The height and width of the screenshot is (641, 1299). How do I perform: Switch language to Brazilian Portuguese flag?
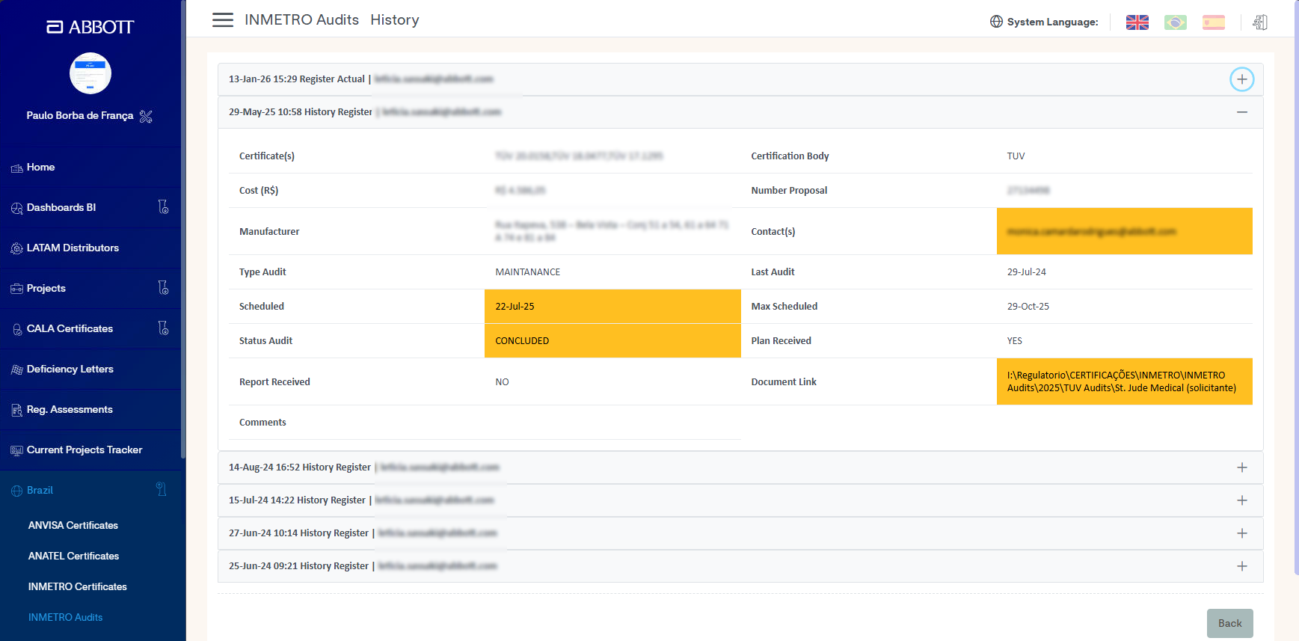(x=1176, y=22)
